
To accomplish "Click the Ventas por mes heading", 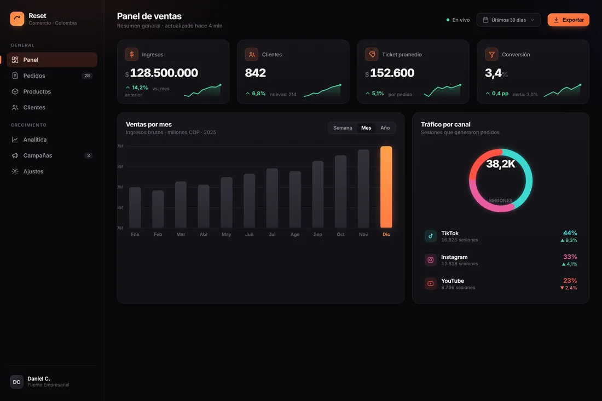I will [x=148, y=124].
